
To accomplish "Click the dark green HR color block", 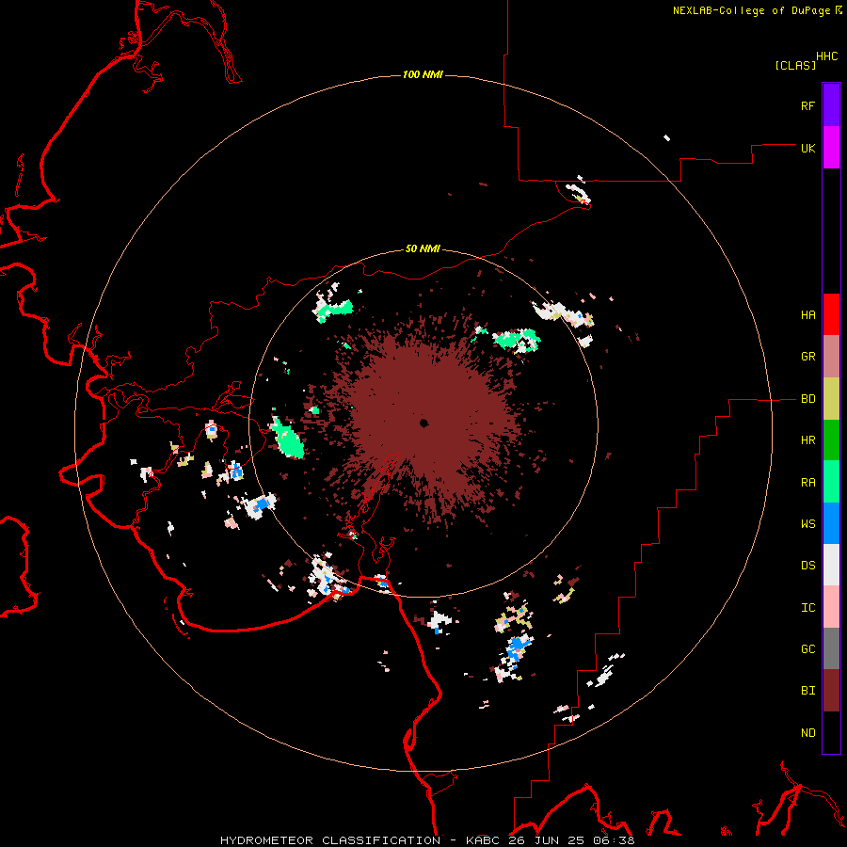I will [831, 440].
